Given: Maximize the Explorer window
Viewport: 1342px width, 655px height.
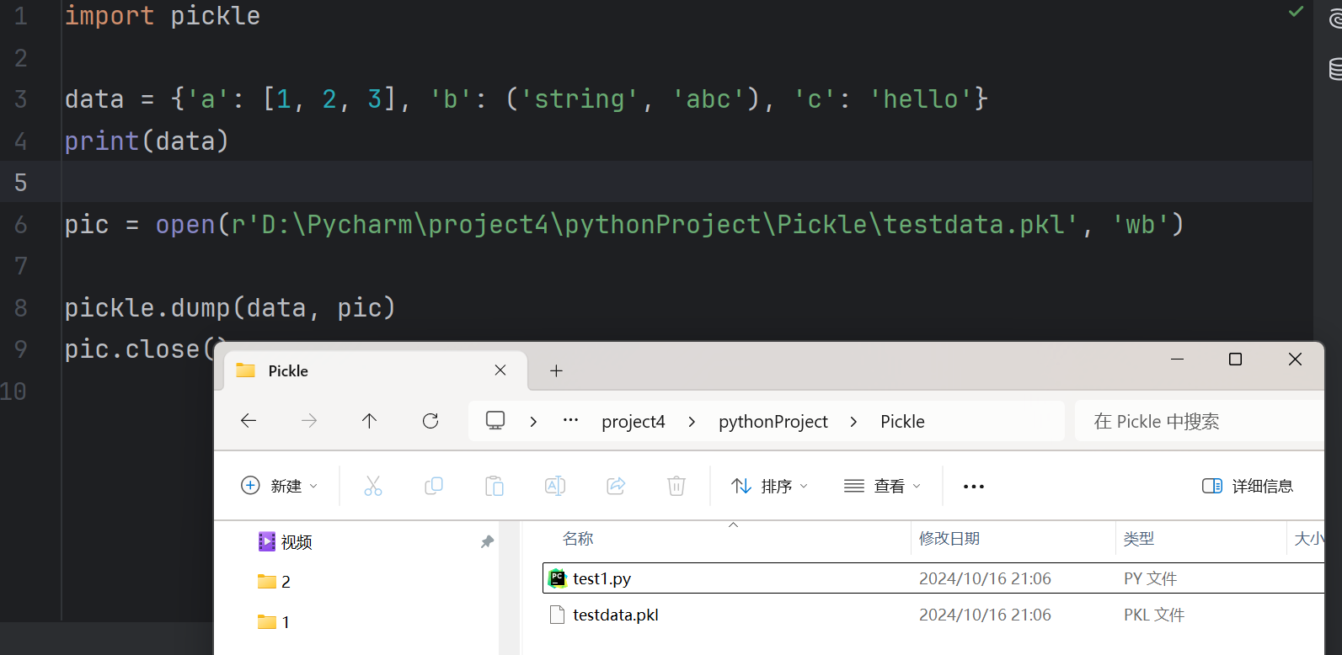Looking at the screenshot, I should point(1236,359).
